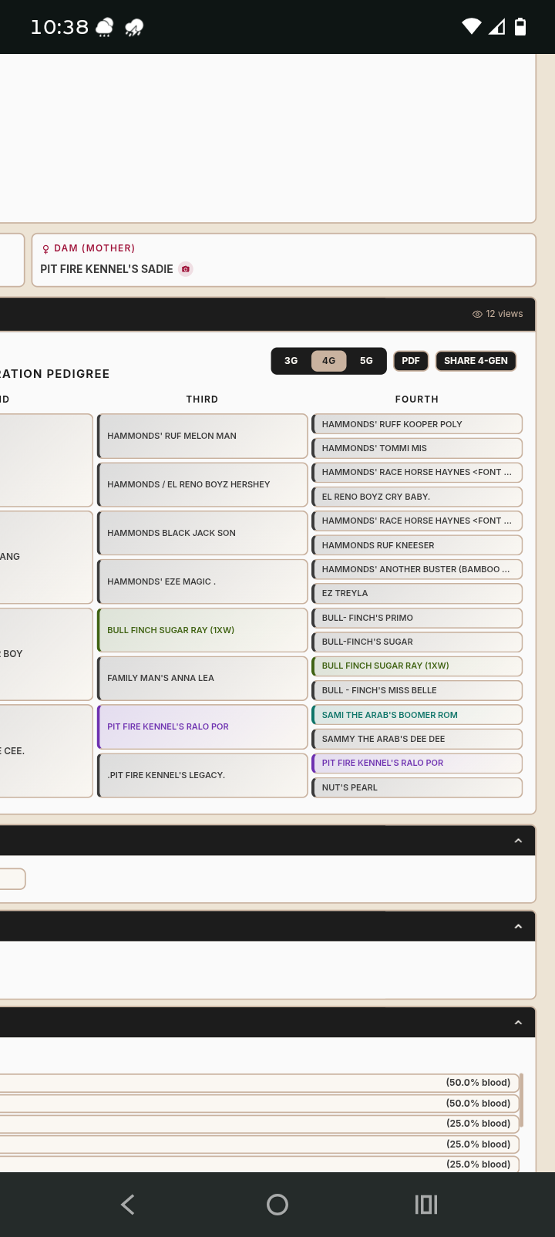Open Sami The Arab's Boomer Rom
Image resolution: width=555 pixels, height=1237 pixels.
[417, 715]
